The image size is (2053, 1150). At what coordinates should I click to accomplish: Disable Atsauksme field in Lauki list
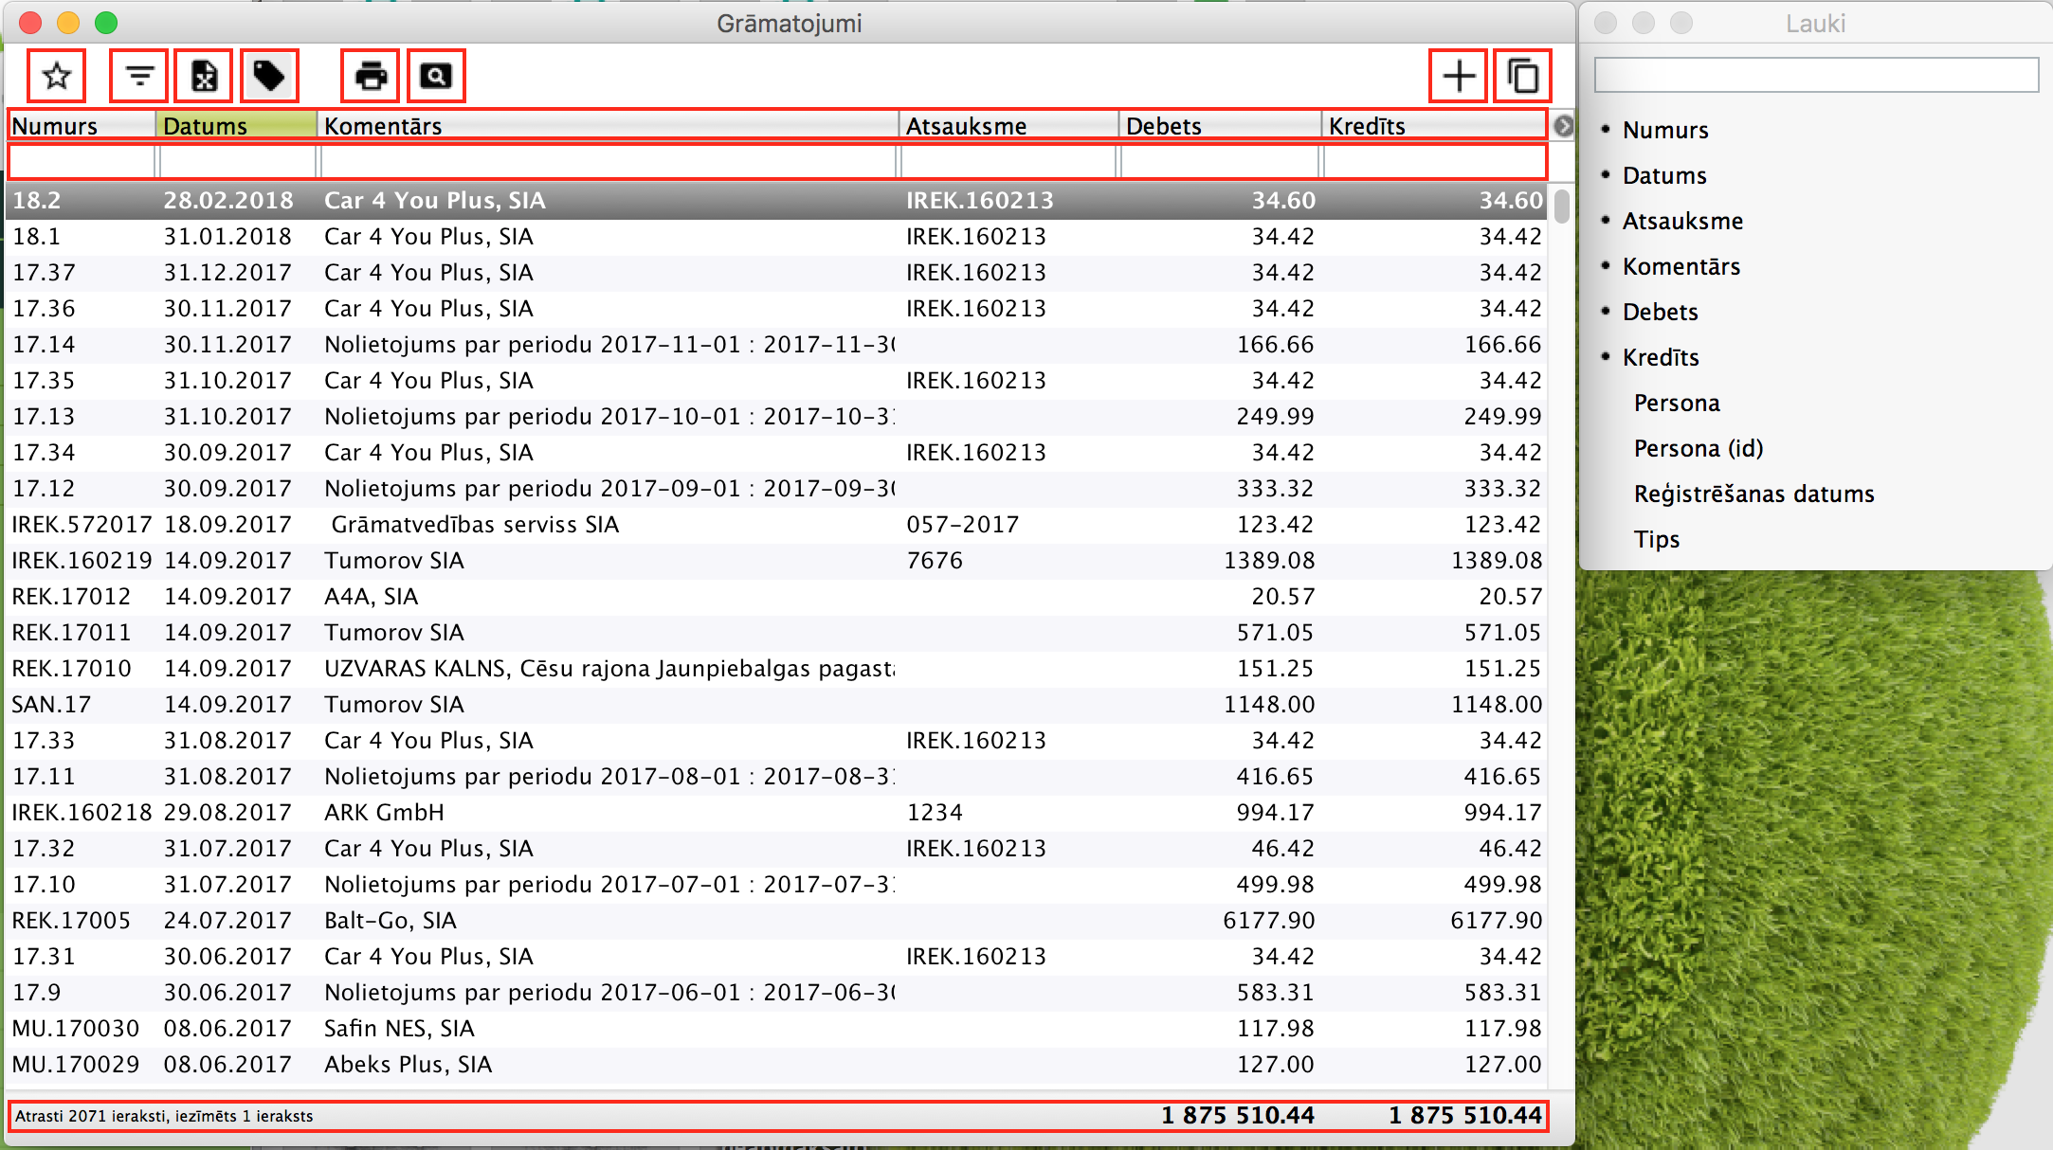click(1681, 222)
